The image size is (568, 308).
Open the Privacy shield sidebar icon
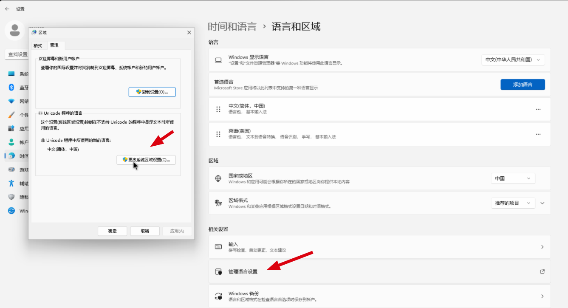[11, 197]
